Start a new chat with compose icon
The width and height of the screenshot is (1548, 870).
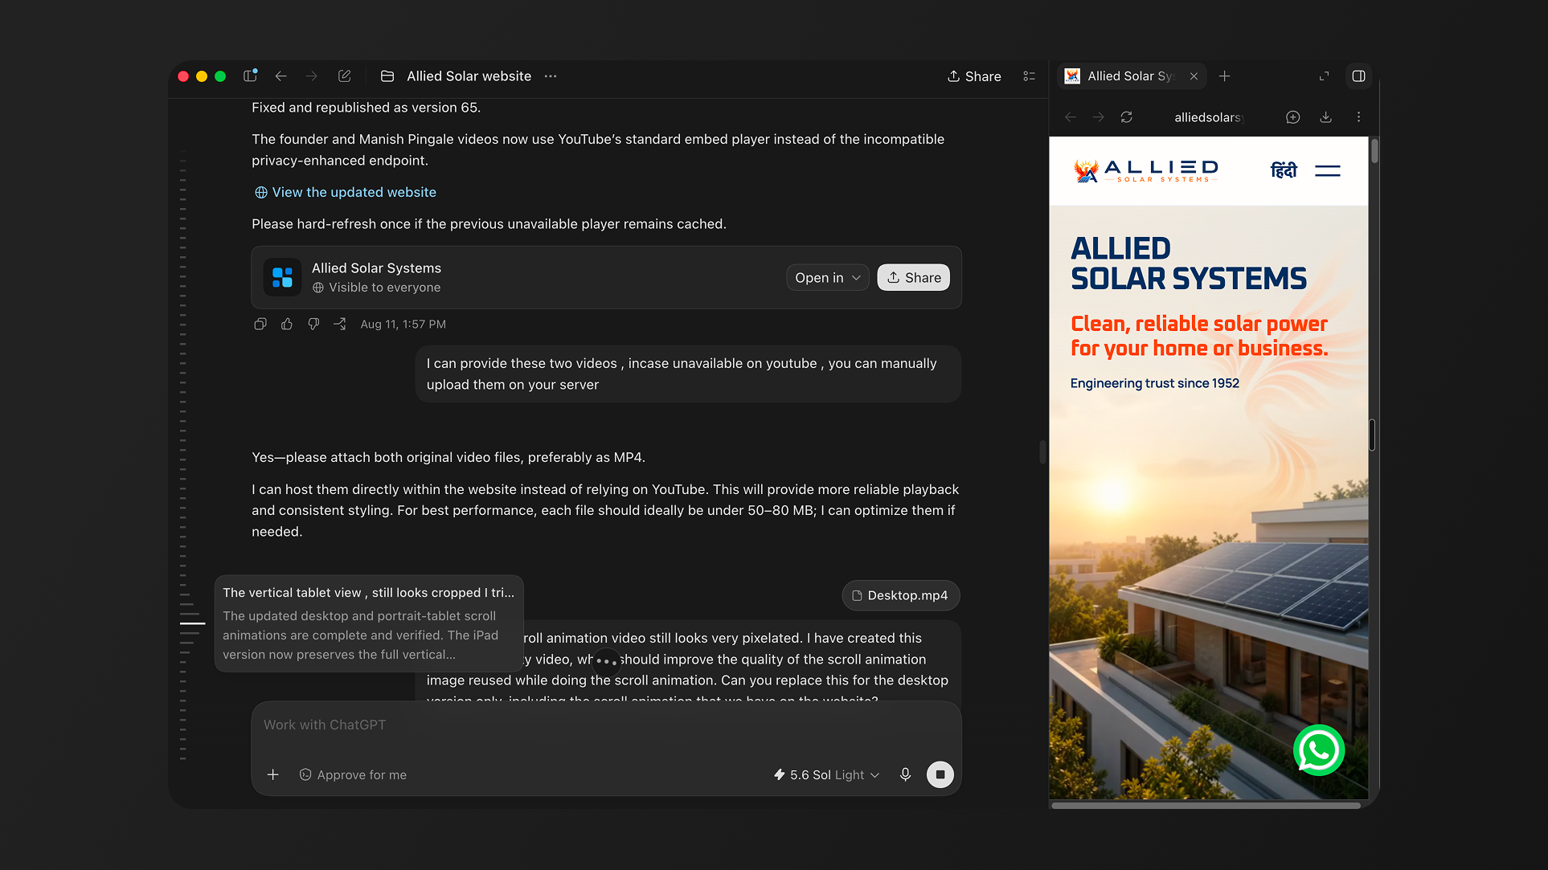click(344, 76)
